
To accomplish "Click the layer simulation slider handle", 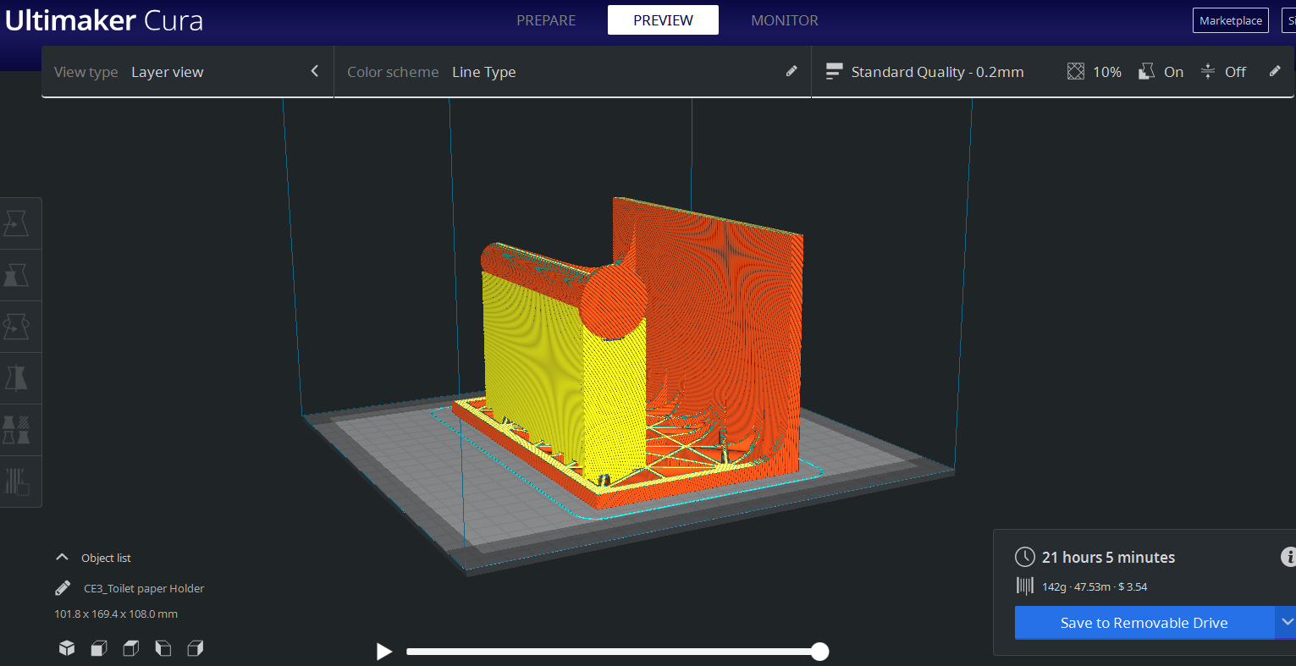I will pyautogui.click(x=819, y=651).
